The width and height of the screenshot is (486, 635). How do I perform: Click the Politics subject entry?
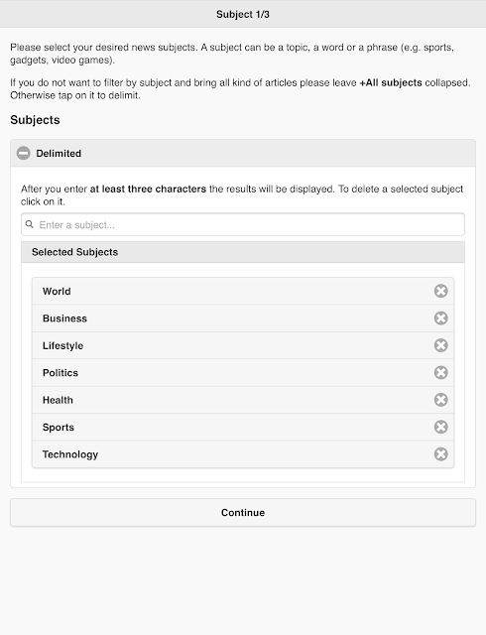pyautogui.click(x=243, y=372)
